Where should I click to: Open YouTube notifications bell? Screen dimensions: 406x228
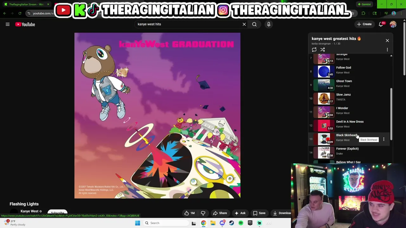click(x=381, y=24)
